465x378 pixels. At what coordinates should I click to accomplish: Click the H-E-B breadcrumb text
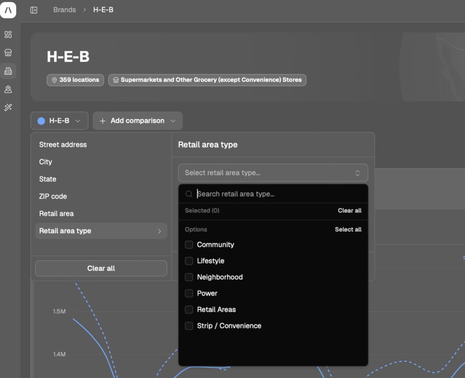click(x=103, y=10)
